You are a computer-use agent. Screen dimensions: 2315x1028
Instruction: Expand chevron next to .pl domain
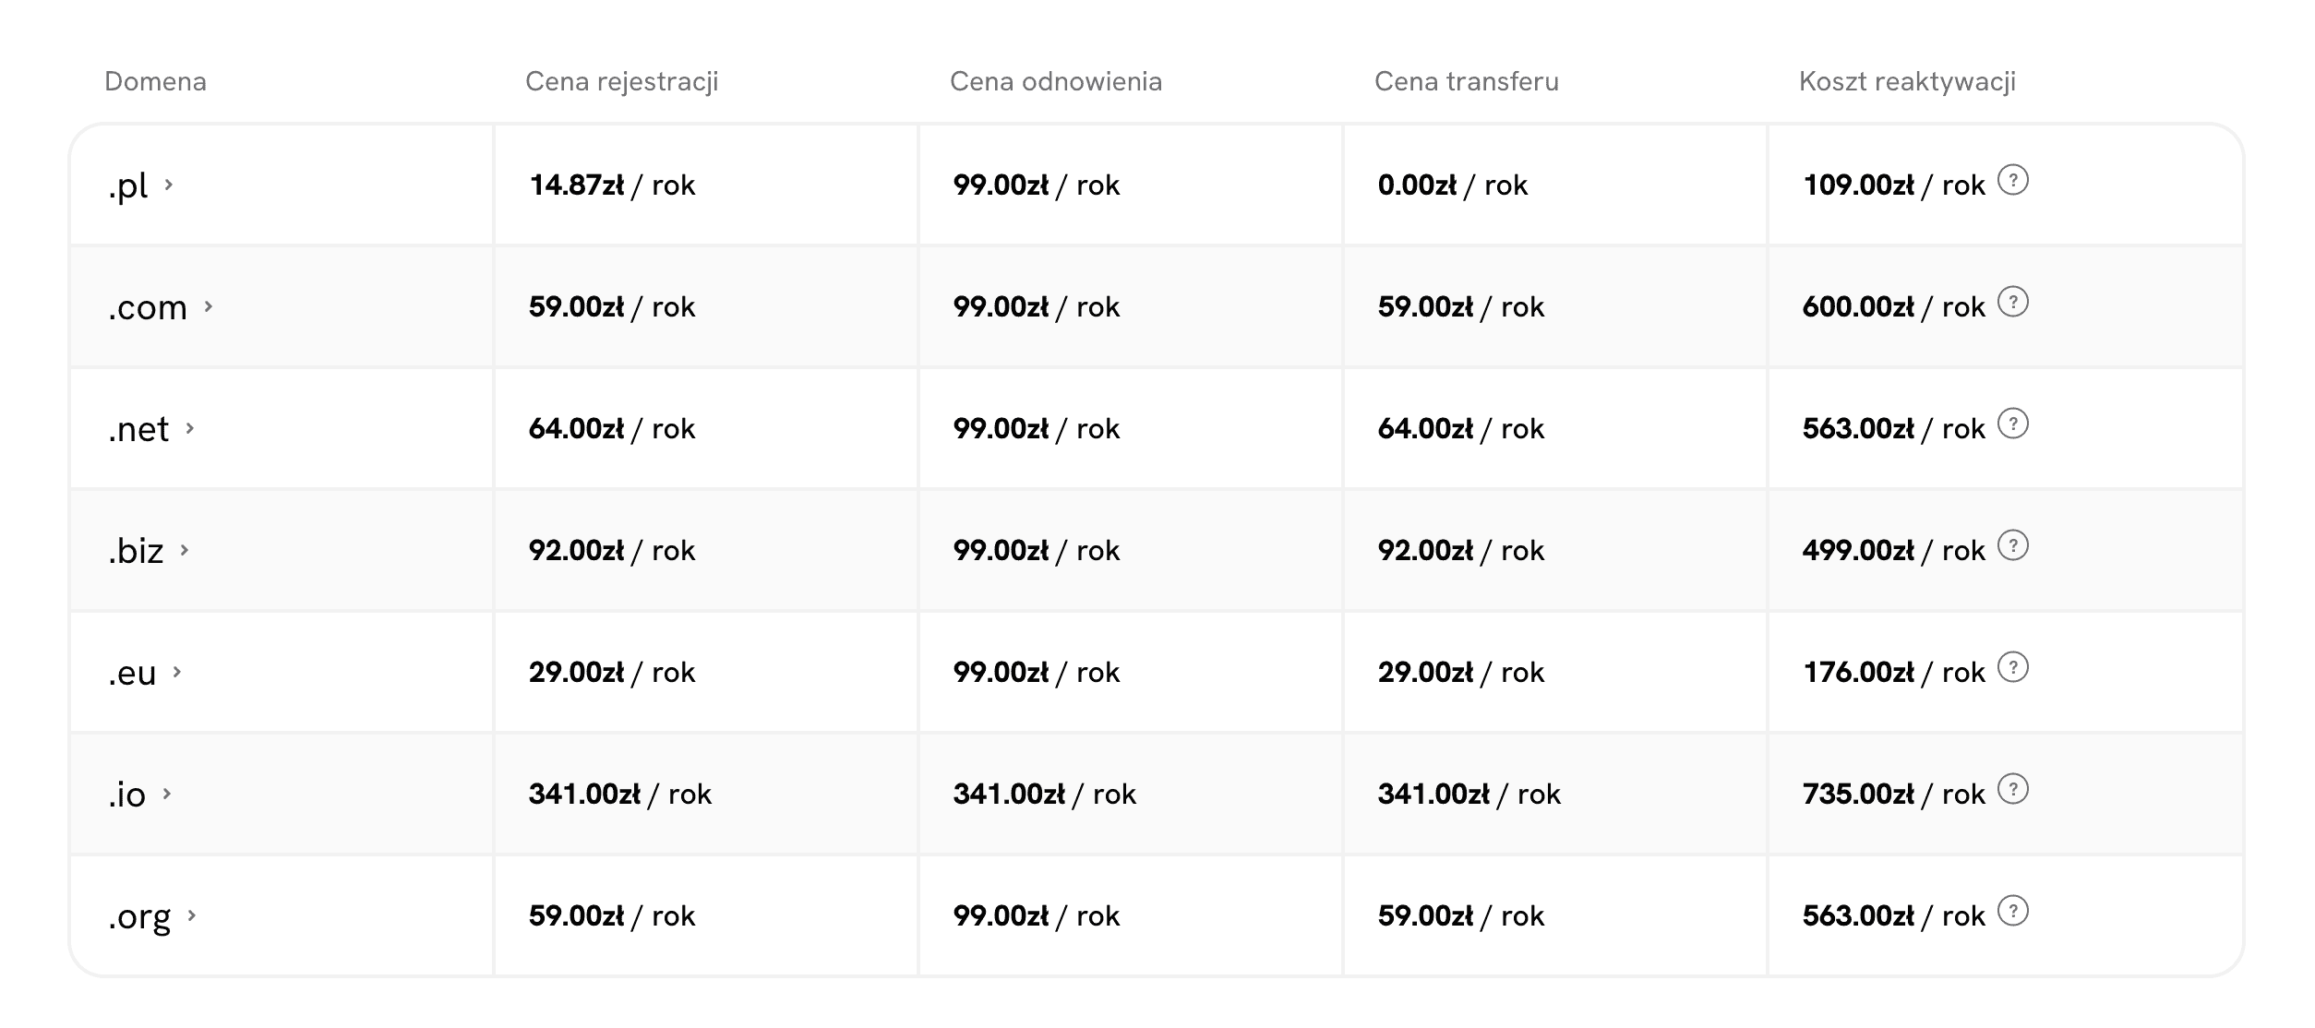coord(169,185)
